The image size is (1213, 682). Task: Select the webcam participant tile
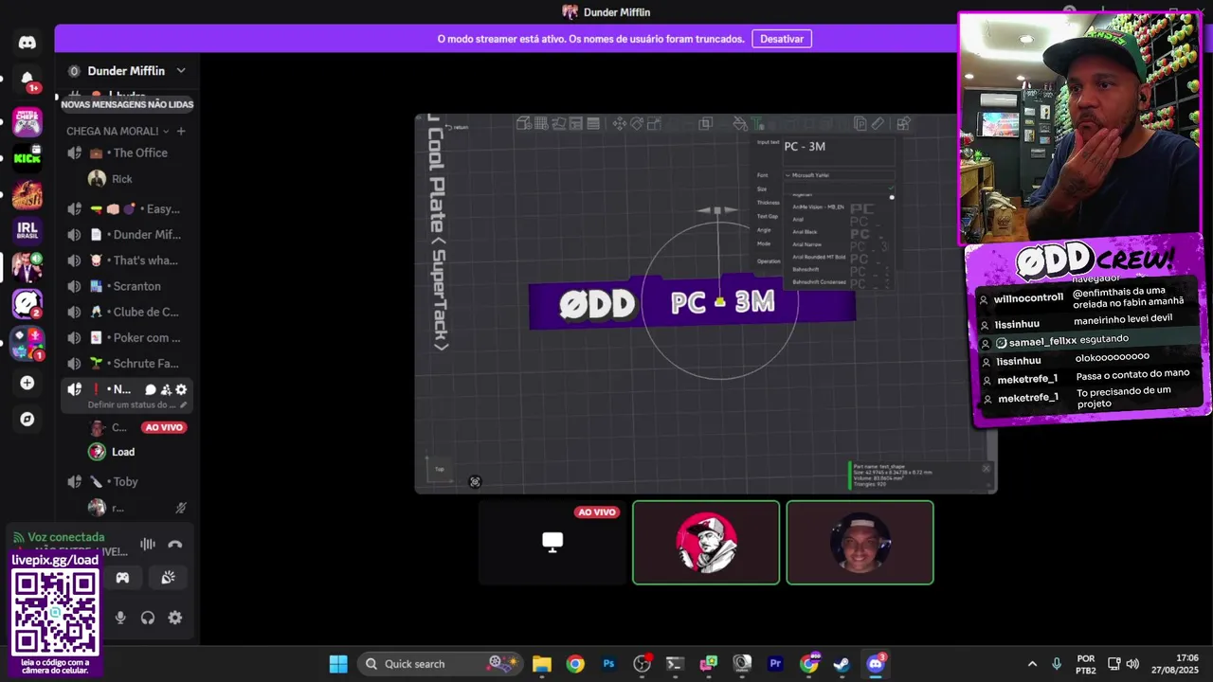[860, 542]
